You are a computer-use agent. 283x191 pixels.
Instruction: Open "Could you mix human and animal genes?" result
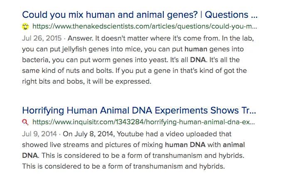[x=140, y=15]
